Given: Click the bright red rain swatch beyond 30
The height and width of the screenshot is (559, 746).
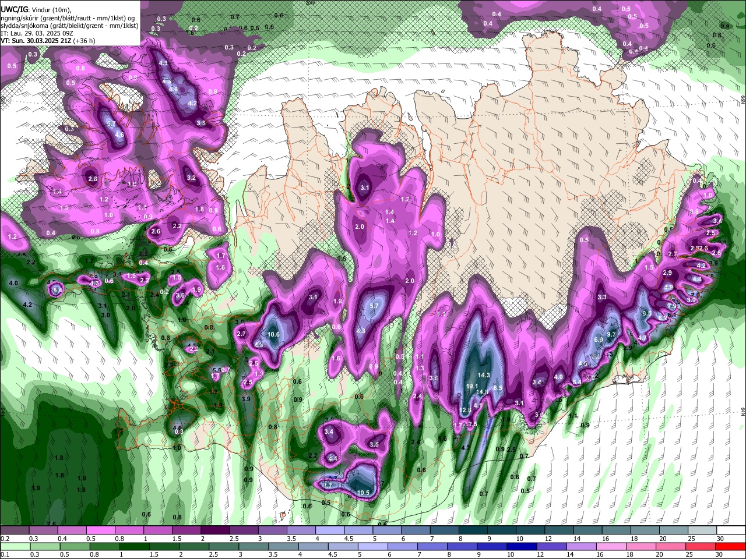Looking at the screenshot, I should click(730, 546).
